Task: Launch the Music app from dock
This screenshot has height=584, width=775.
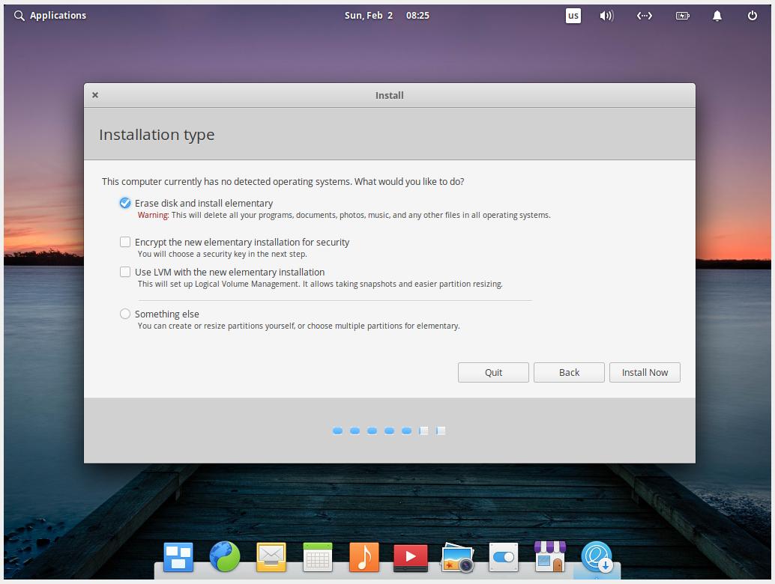Action: click(364, 557)
